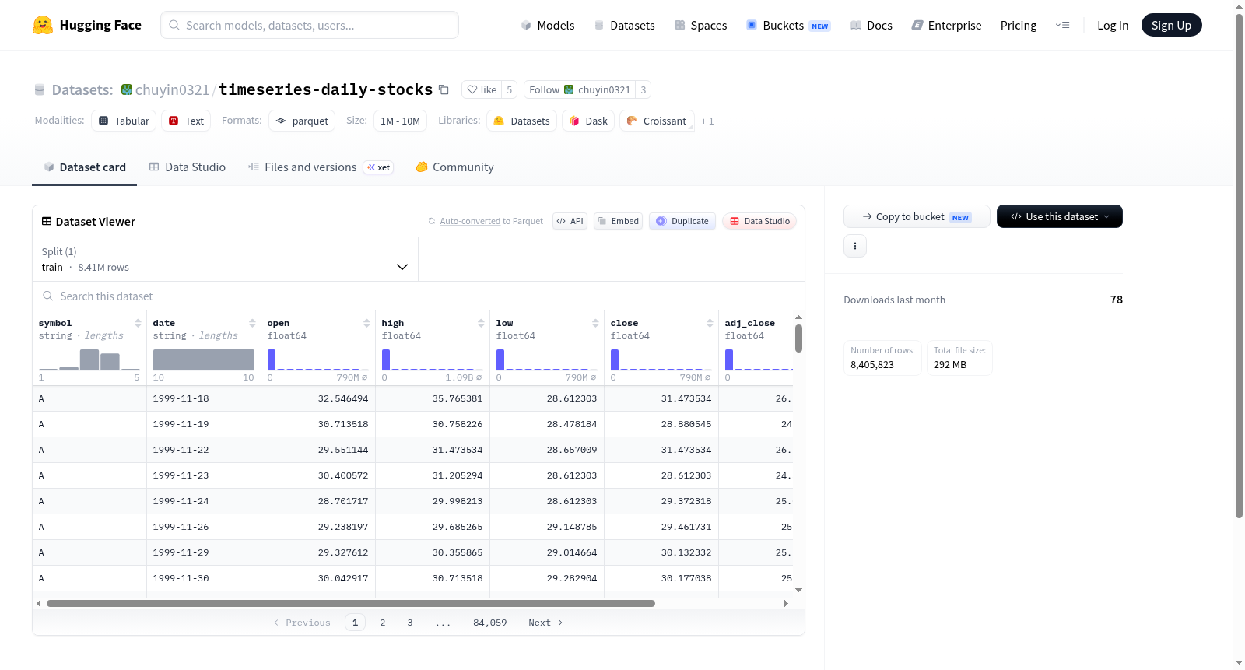
Task: Open the navigation overflow menu icon
Action: coord(1062,25)
